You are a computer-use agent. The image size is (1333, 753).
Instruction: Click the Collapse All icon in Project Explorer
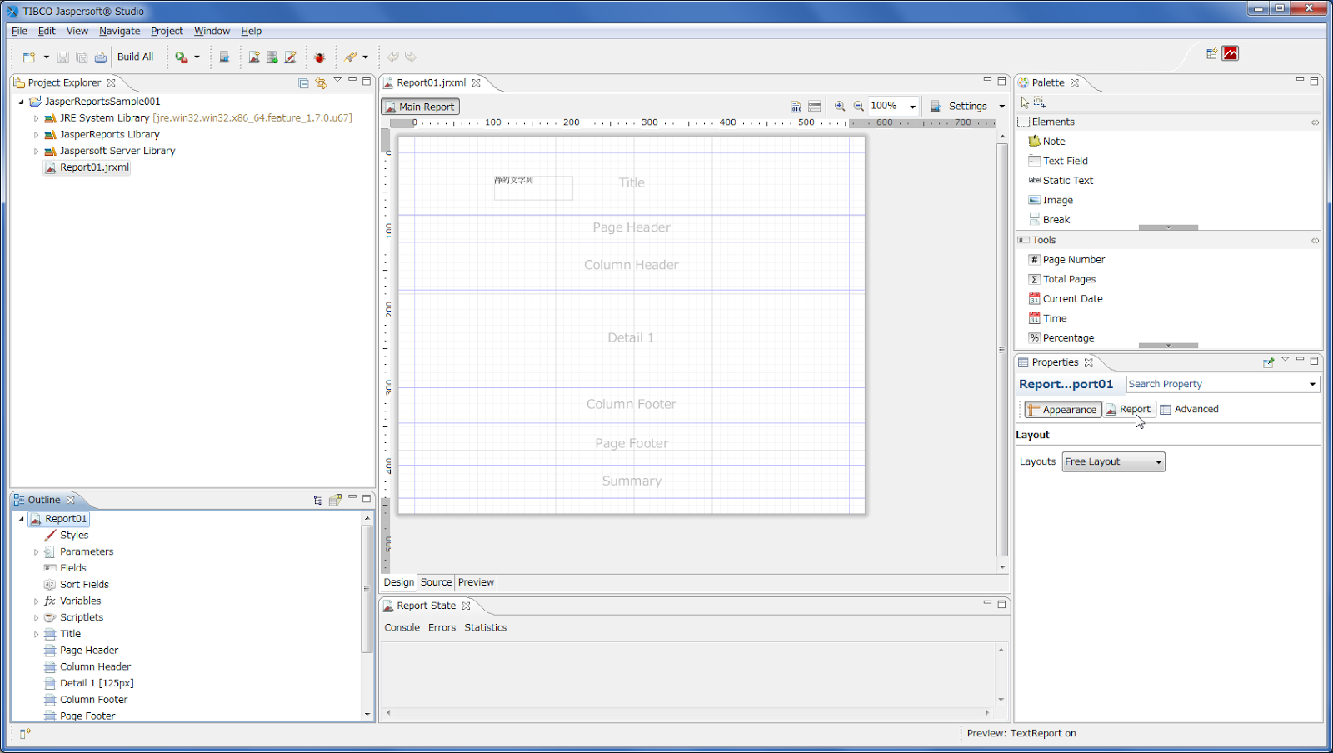[303, 82]
